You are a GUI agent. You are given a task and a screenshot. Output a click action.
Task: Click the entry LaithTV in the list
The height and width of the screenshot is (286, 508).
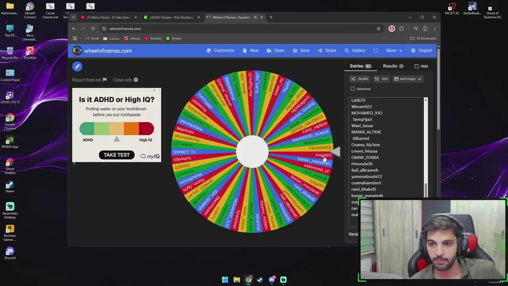[x=358, y=100]
